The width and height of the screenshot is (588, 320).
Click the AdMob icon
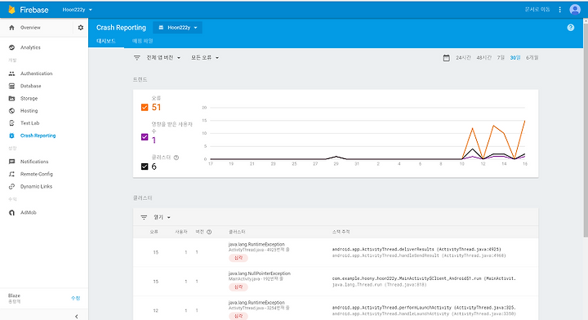pyautogui.click(x=11, y=212)
